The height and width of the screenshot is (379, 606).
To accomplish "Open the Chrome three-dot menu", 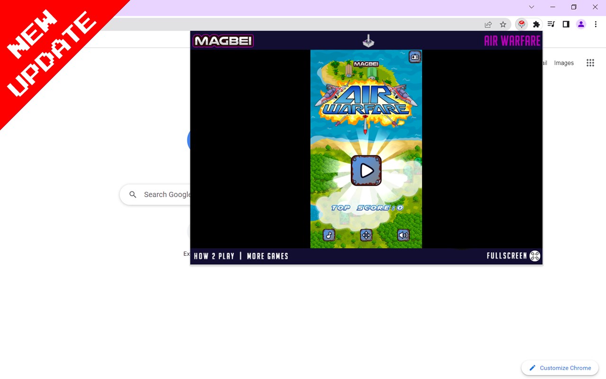I will pyautogui.click(x=596, y=24).
